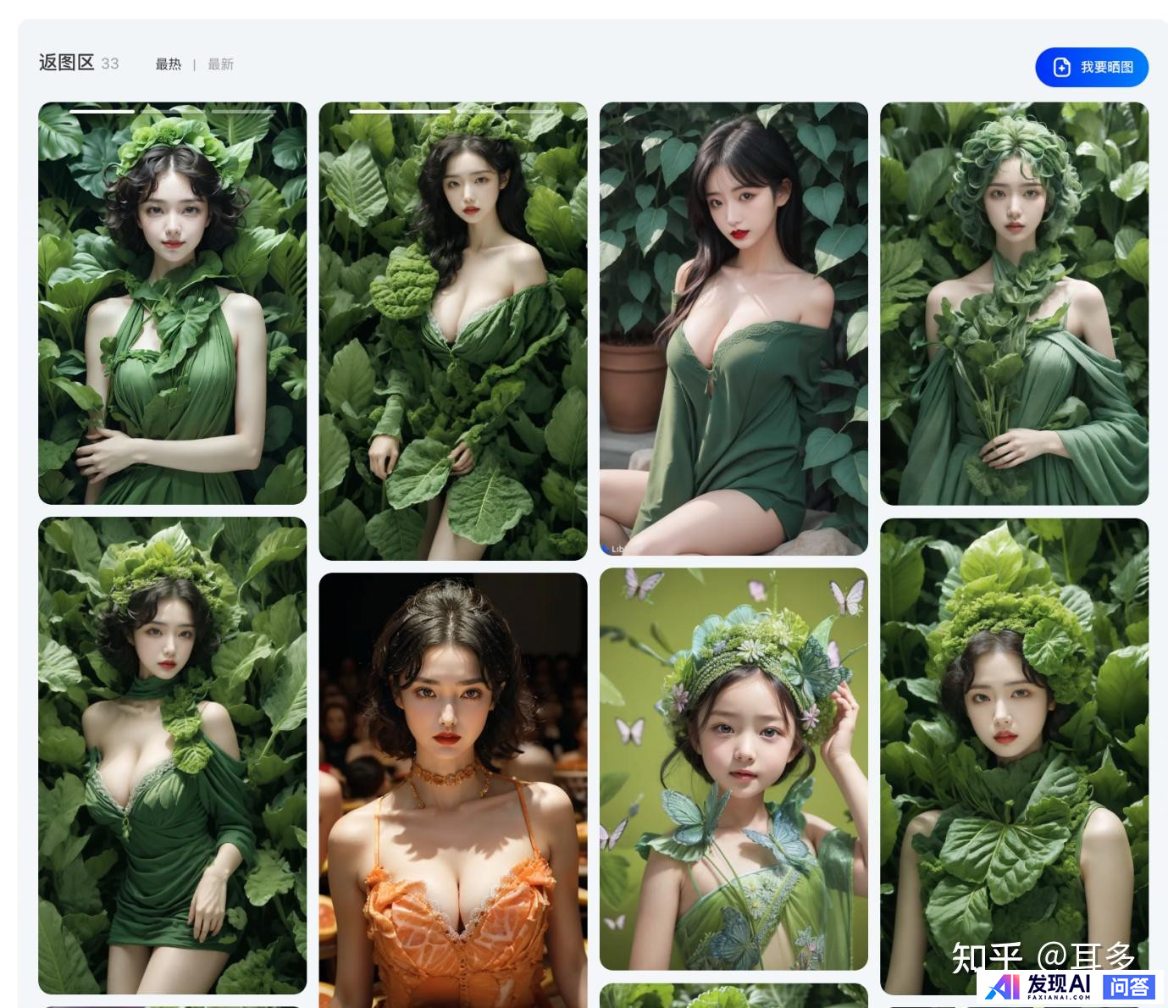Click the 我要晒图 button label

(1106, 67)
